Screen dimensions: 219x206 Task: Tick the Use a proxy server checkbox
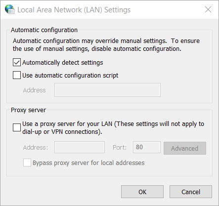click(17, 127)
